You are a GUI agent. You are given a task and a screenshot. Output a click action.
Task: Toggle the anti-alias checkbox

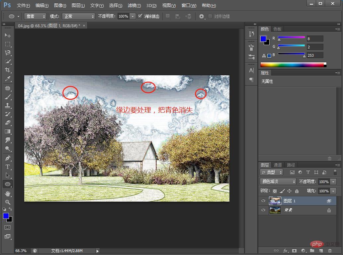click(x=140, y=16)
